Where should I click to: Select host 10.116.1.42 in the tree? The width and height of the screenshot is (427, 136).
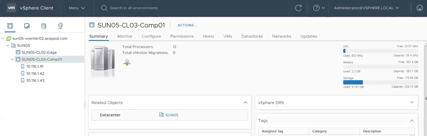(35, 73)
